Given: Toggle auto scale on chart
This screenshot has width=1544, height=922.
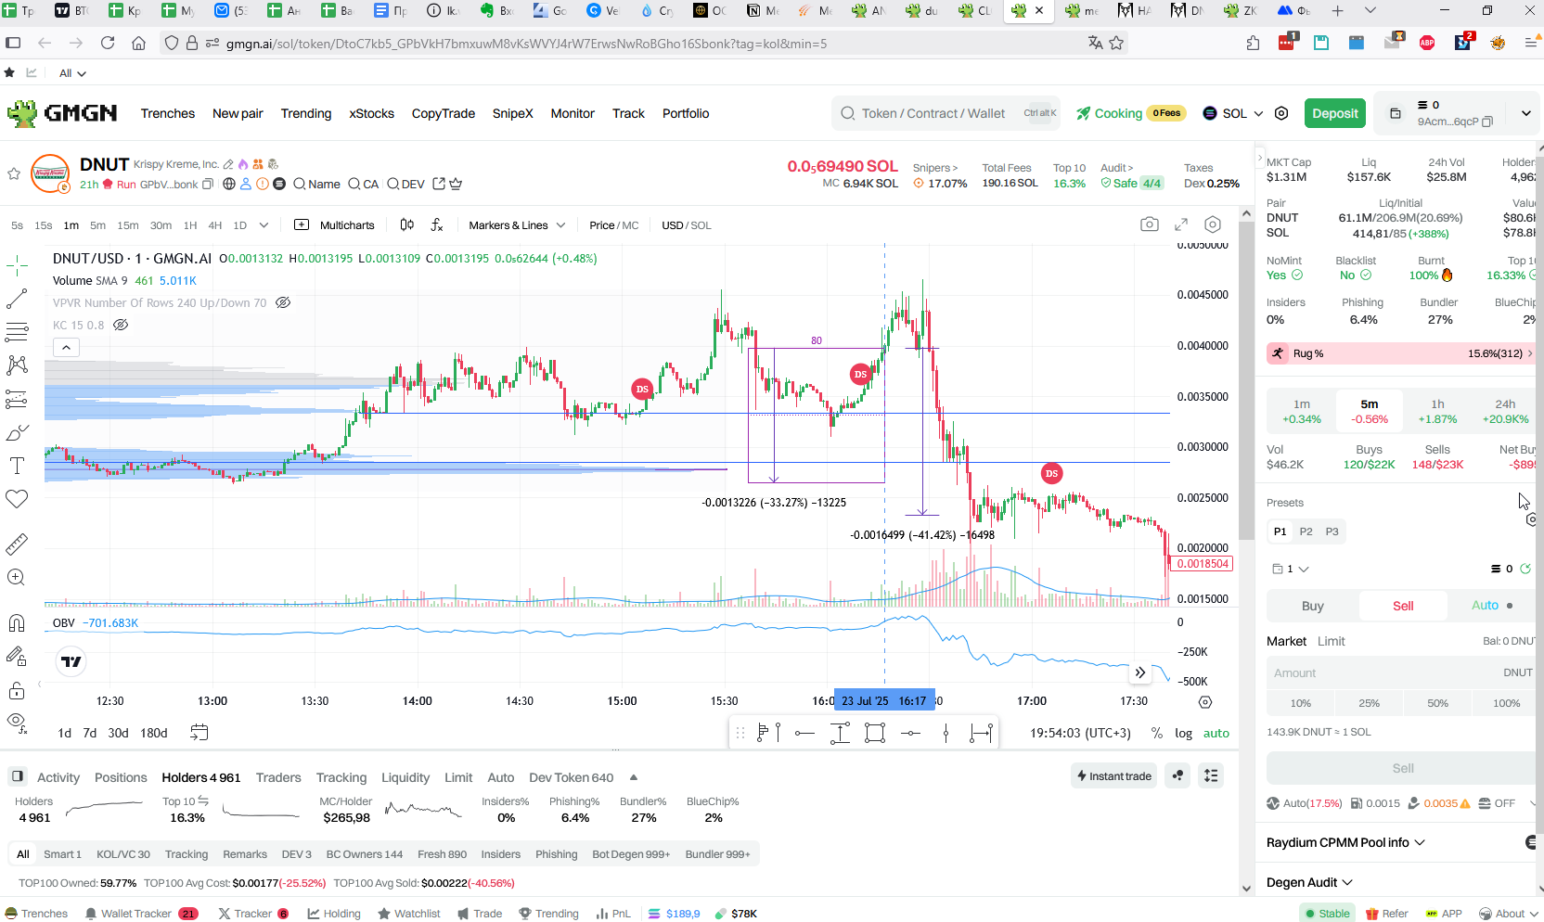Looking at the screenshot, I should click(x=1216, y=733).
